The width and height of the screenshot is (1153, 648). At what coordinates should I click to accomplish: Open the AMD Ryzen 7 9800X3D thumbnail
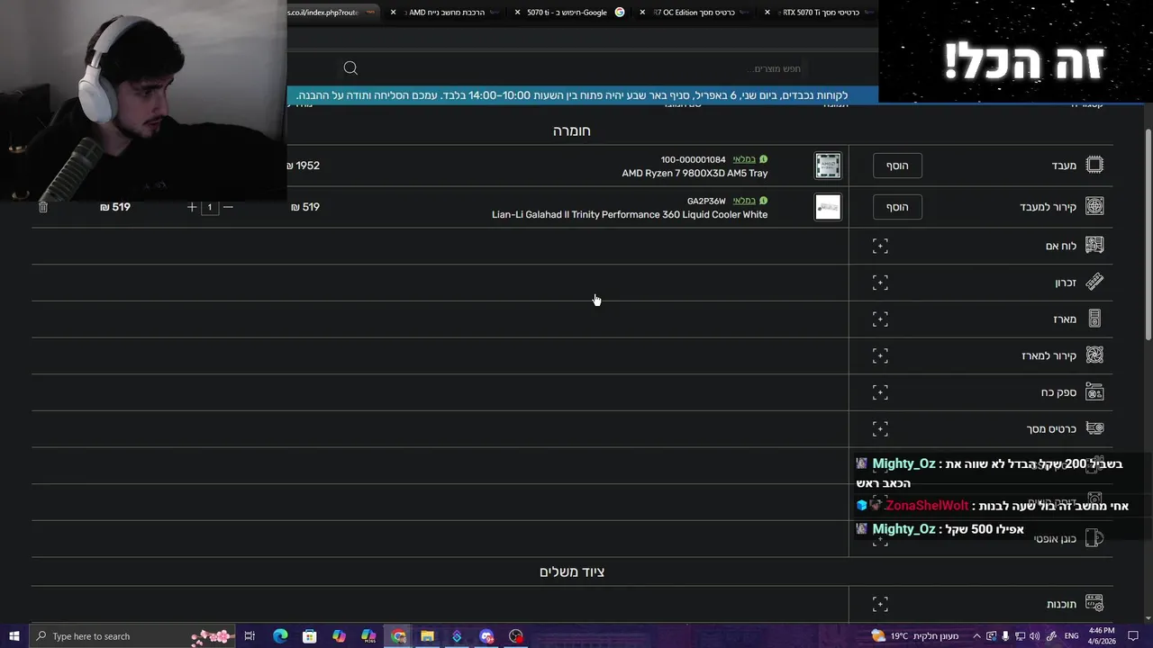tap(828, 166)
